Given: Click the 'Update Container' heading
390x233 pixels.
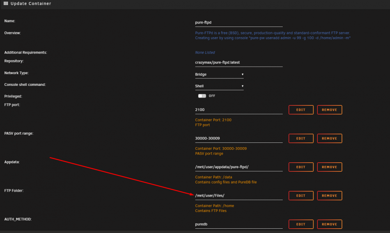Looking at the screenshot, I should click(x=31, y=4).
